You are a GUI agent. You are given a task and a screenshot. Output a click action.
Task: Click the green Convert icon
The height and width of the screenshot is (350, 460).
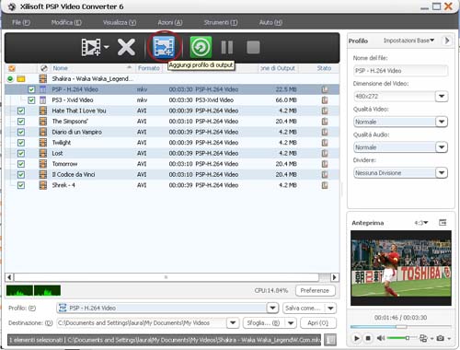pyautogui.click(x=201, y=47)
